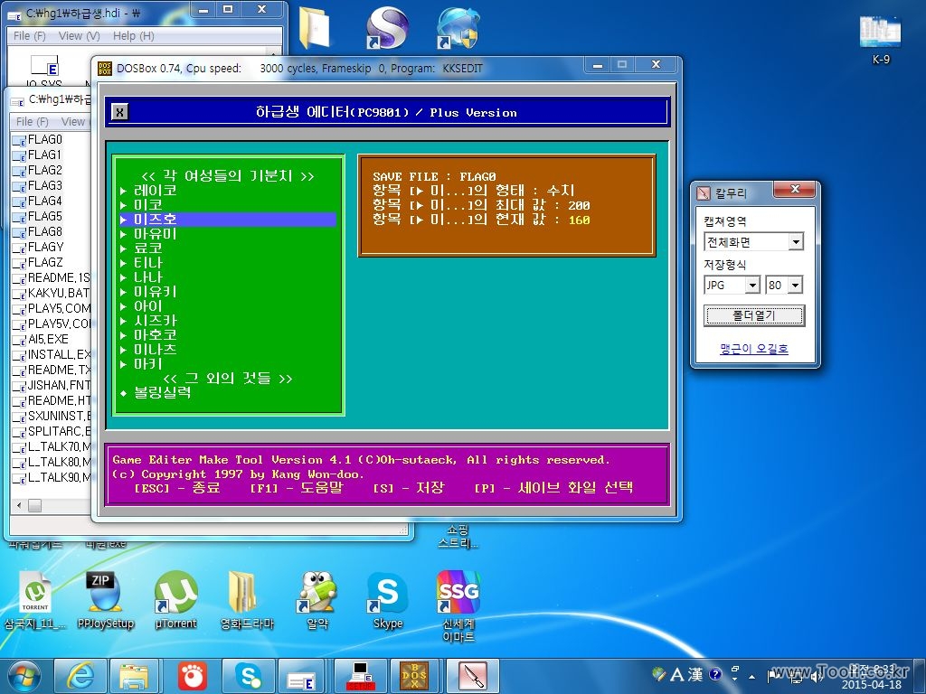
Task: Open the 맹군이 오길호 link
Action: click(x=753, y=349)
